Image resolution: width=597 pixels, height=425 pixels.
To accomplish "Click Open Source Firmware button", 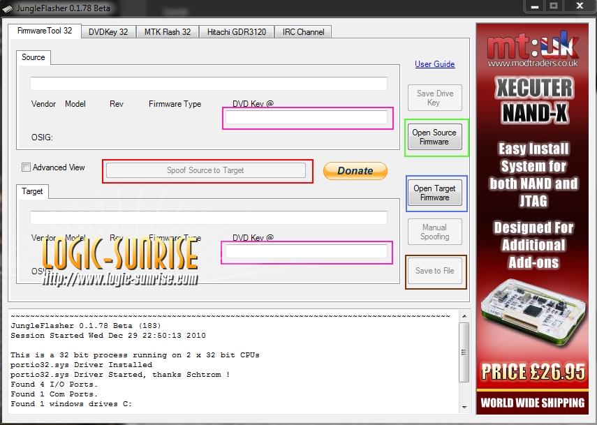I will [x=434, y=137].
